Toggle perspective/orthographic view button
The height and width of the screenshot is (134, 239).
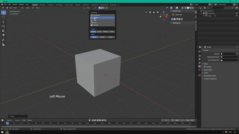(146, 12)
